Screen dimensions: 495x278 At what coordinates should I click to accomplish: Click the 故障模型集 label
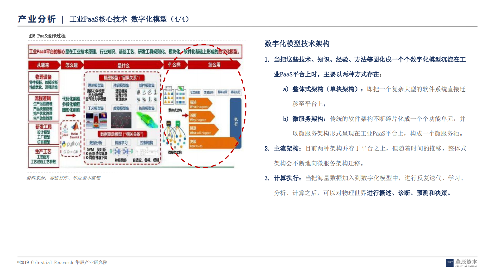click(x=121, y=108)
